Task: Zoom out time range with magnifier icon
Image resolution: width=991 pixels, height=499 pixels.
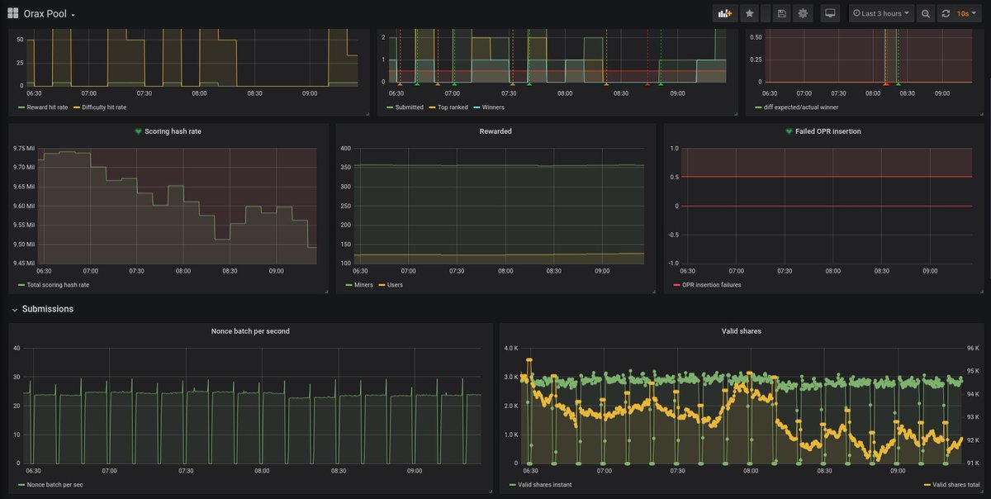Action: (926, 13)
